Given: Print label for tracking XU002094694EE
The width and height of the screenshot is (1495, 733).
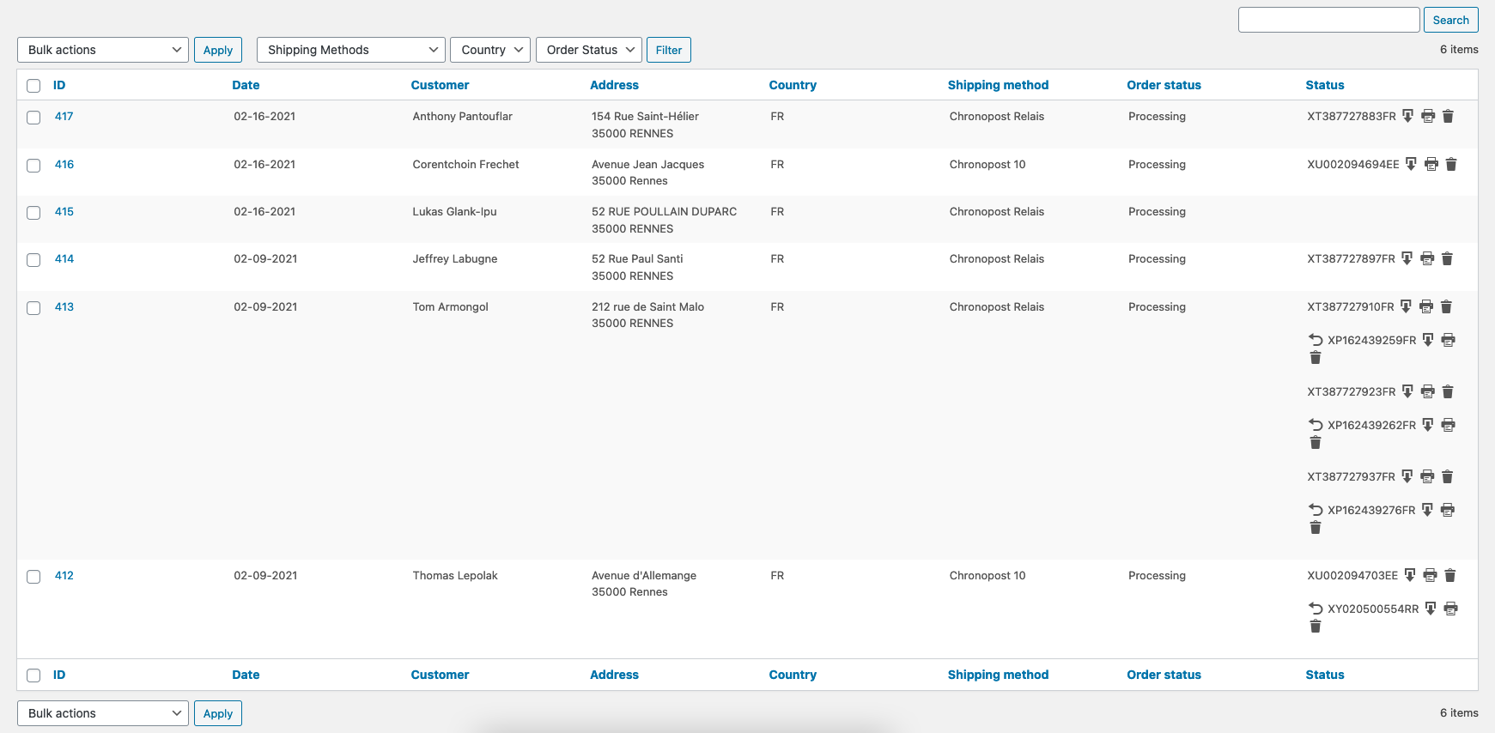Looking at the screenshot, I should tap(1431, 164).
